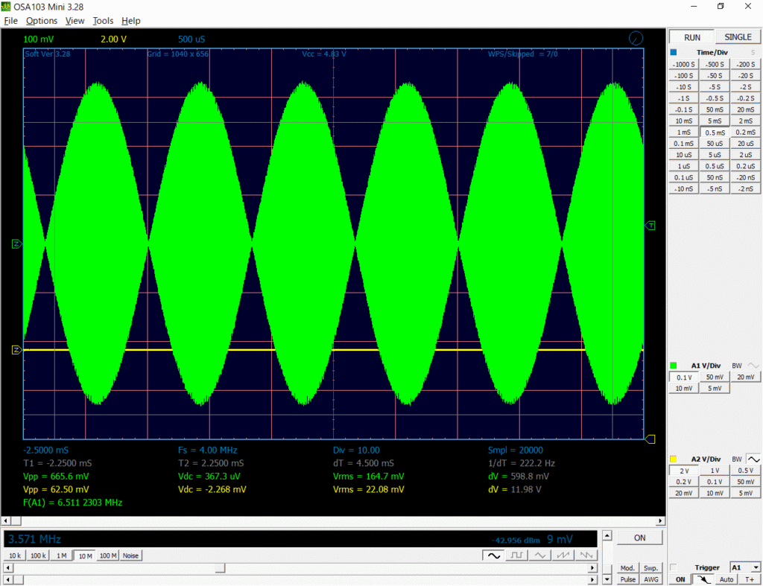Select the triangle wave generator waveform

coord(540,555)
